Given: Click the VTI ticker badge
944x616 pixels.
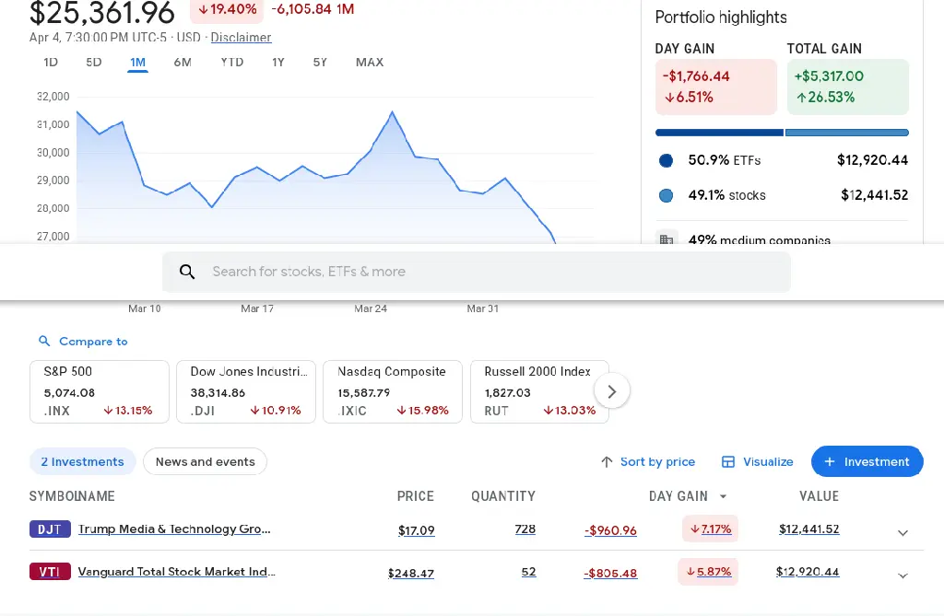Looking at the screenshot, I should 50,572.
